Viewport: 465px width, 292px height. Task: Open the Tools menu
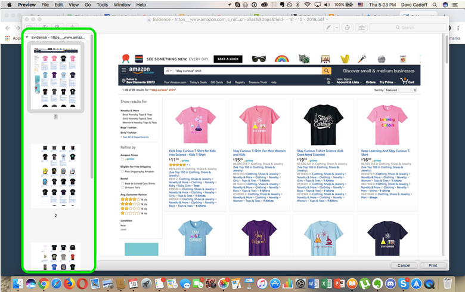tap(102, 5)
